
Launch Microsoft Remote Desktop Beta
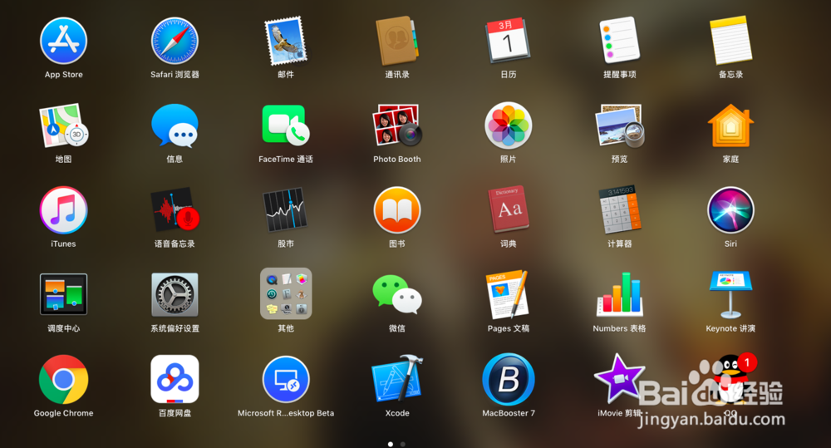[x=286, y=380]
